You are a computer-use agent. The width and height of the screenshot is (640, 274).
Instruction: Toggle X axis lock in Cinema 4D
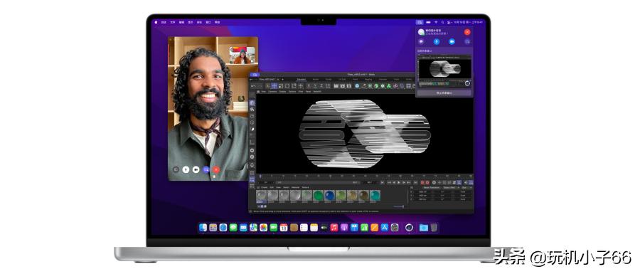point(309,85)
